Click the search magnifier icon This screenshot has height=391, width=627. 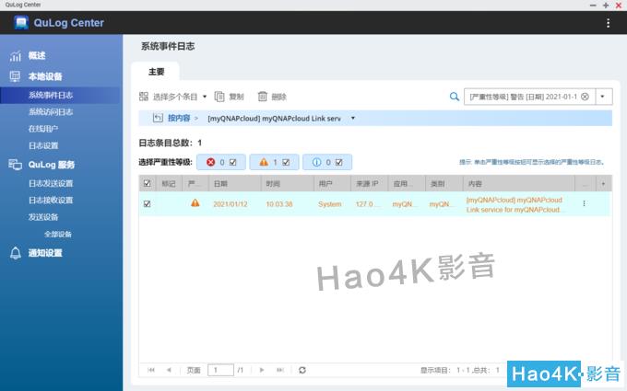[x=455, y=97]
